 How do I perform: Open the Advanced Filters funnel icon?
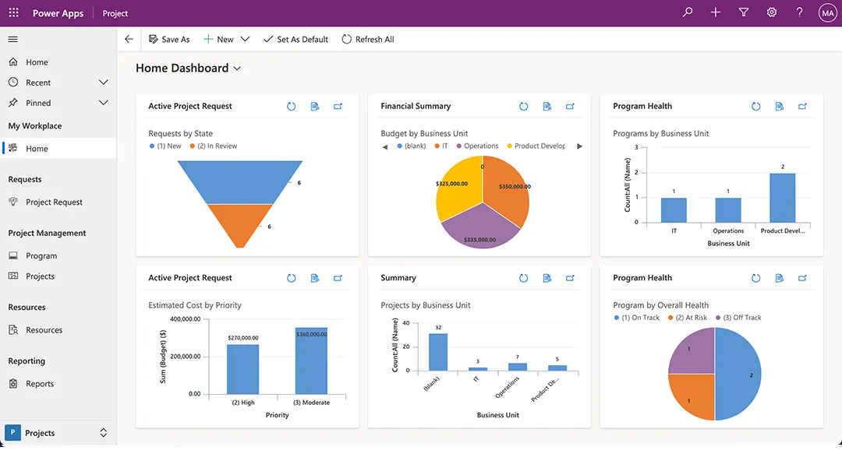pyautogui.click(x=743, y=12)
